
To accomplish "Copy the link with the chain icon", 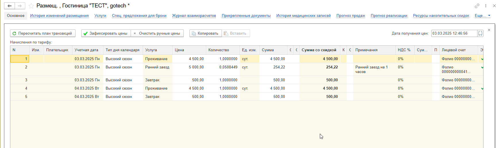I will pos(477,6).
